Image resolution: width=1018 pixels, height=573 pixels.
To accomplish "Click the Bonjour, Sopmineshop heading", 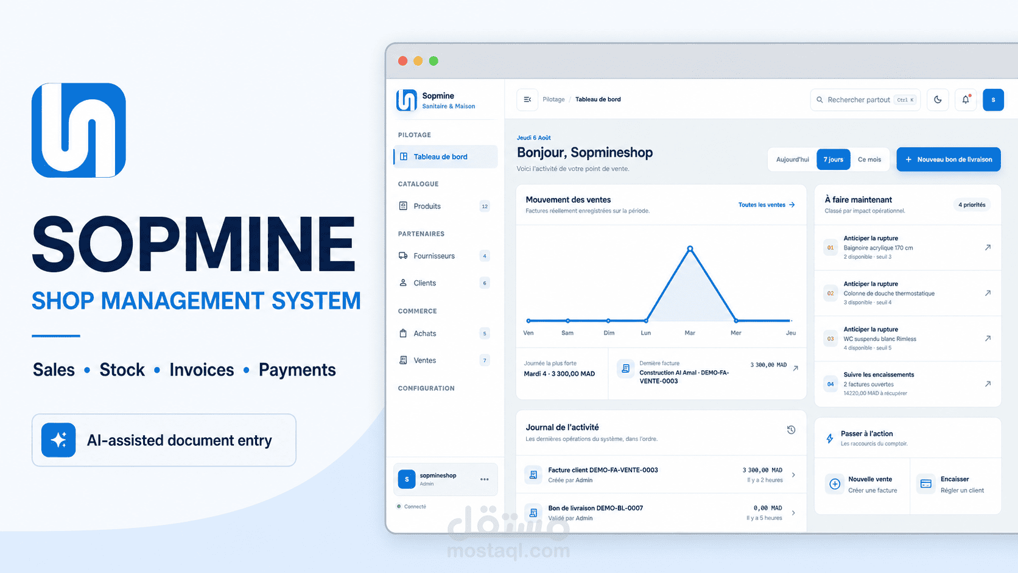I will (x=584, y=152).
